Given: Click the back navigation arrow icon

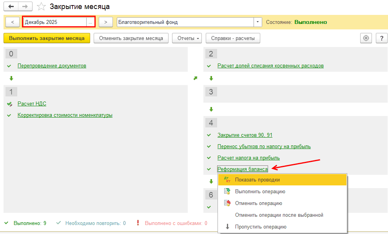Looking at the screenshot, I should pyautogui.click(x=11, y=7).
